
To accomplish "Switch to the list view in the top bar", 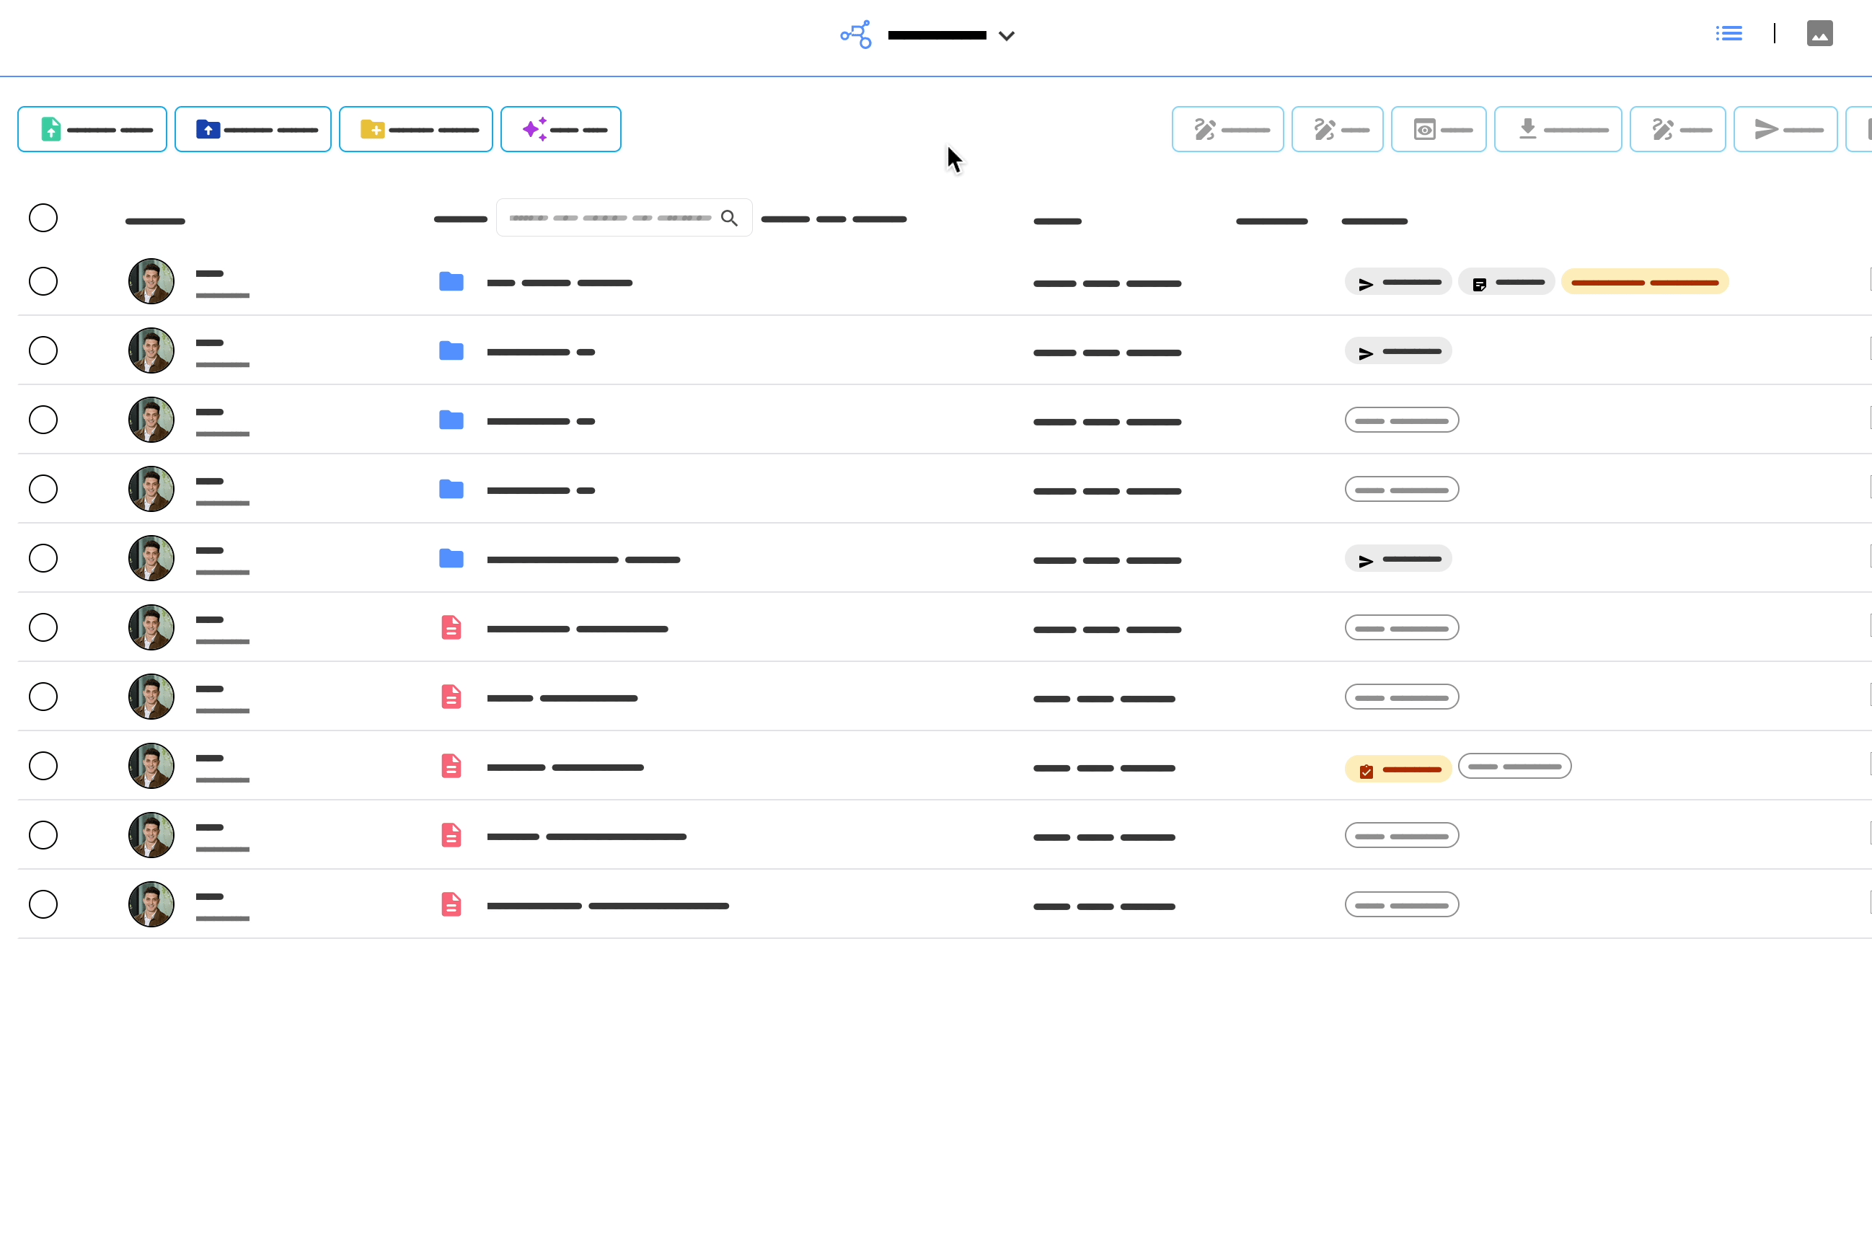I will (x=1729, y=33).
